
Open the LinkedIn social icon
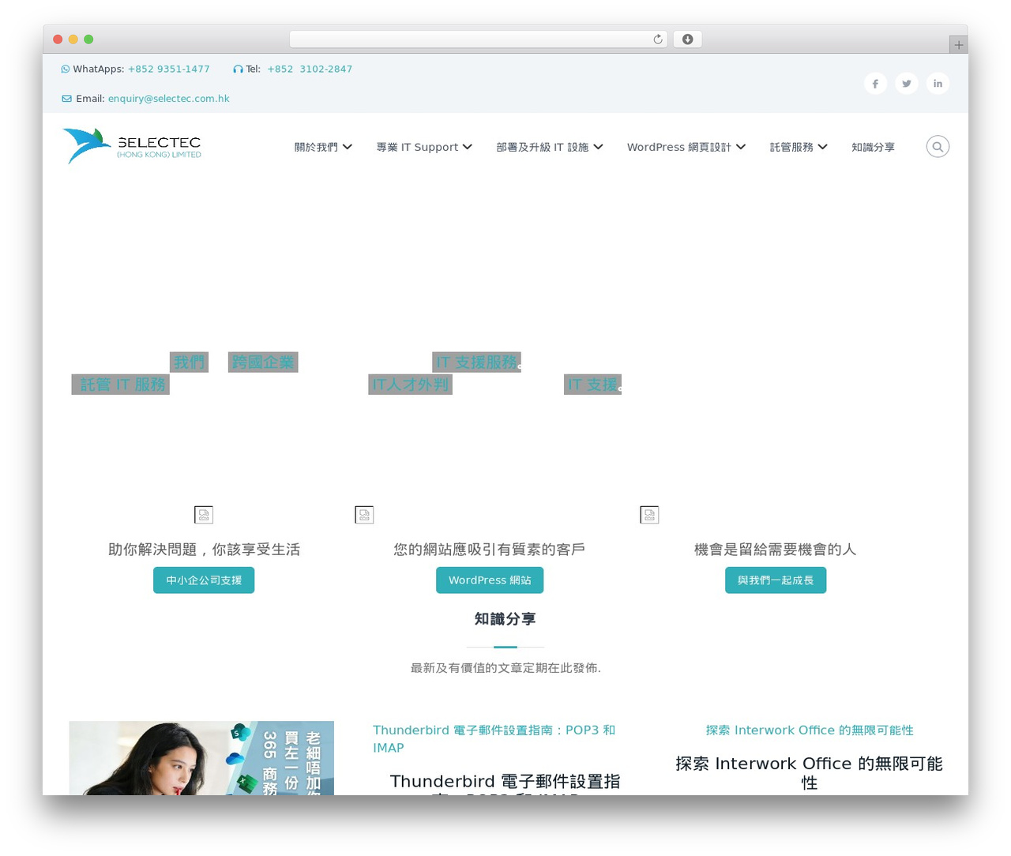(x=938, y=84)
